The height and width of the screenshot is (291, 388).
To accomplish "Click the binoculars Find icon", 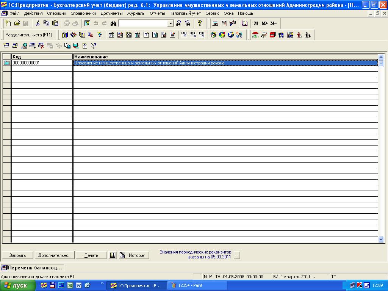I will pyautogui.click(x=113, y=23).
